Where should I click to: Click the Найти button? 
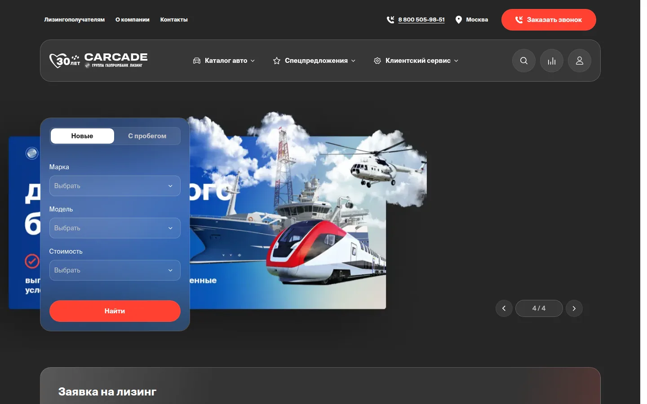point(115,311)
